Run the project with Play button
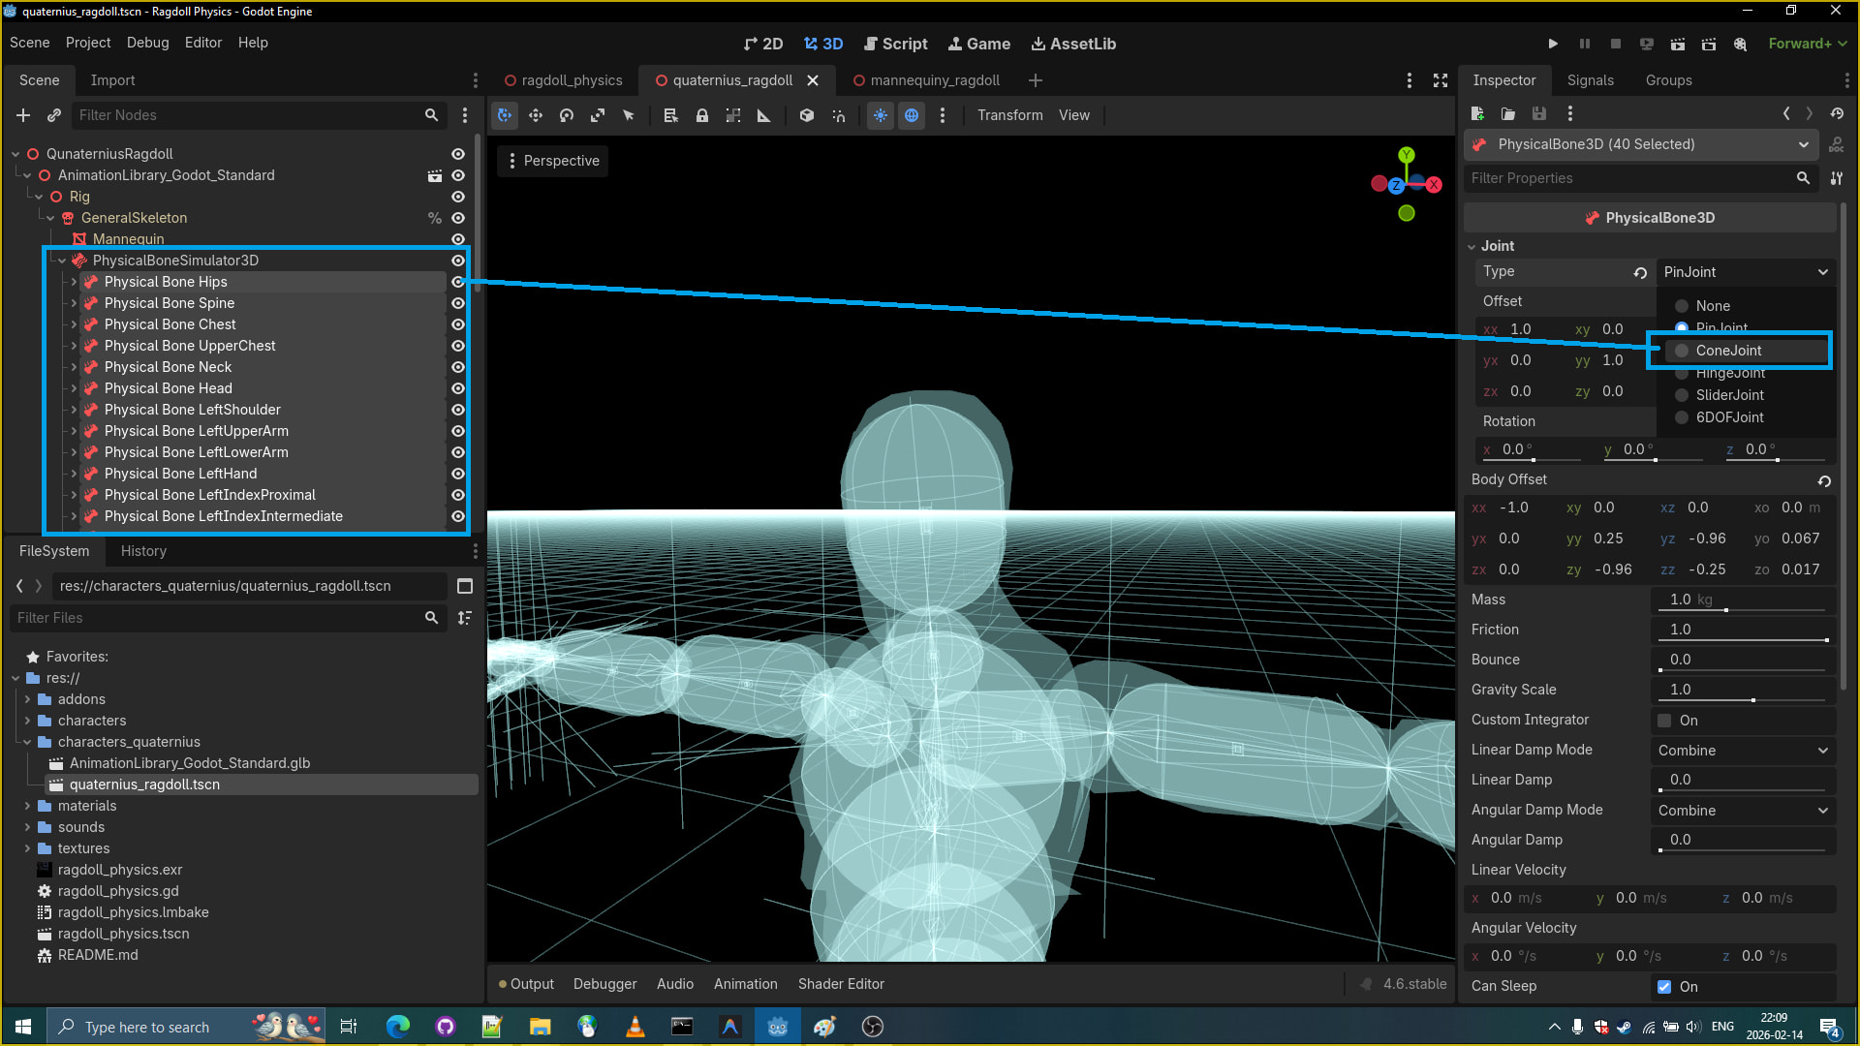Image resolution: width=1860 pixels, height=1046 pixels. 1553,44
